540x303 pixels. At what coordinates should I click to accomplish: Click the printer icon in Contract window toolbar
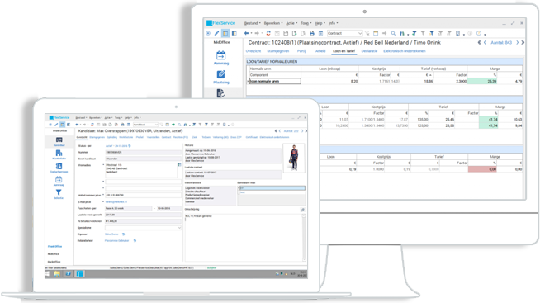311,33
